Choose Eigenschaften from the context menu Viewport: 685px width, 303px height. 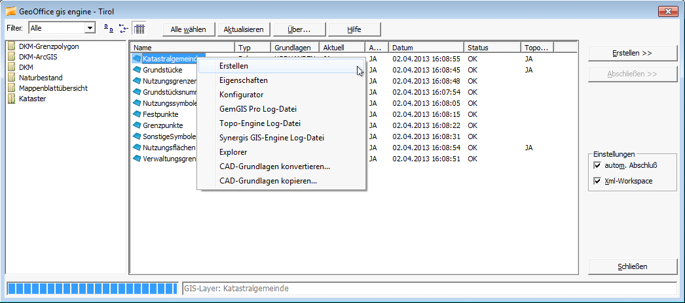point(243,80)
